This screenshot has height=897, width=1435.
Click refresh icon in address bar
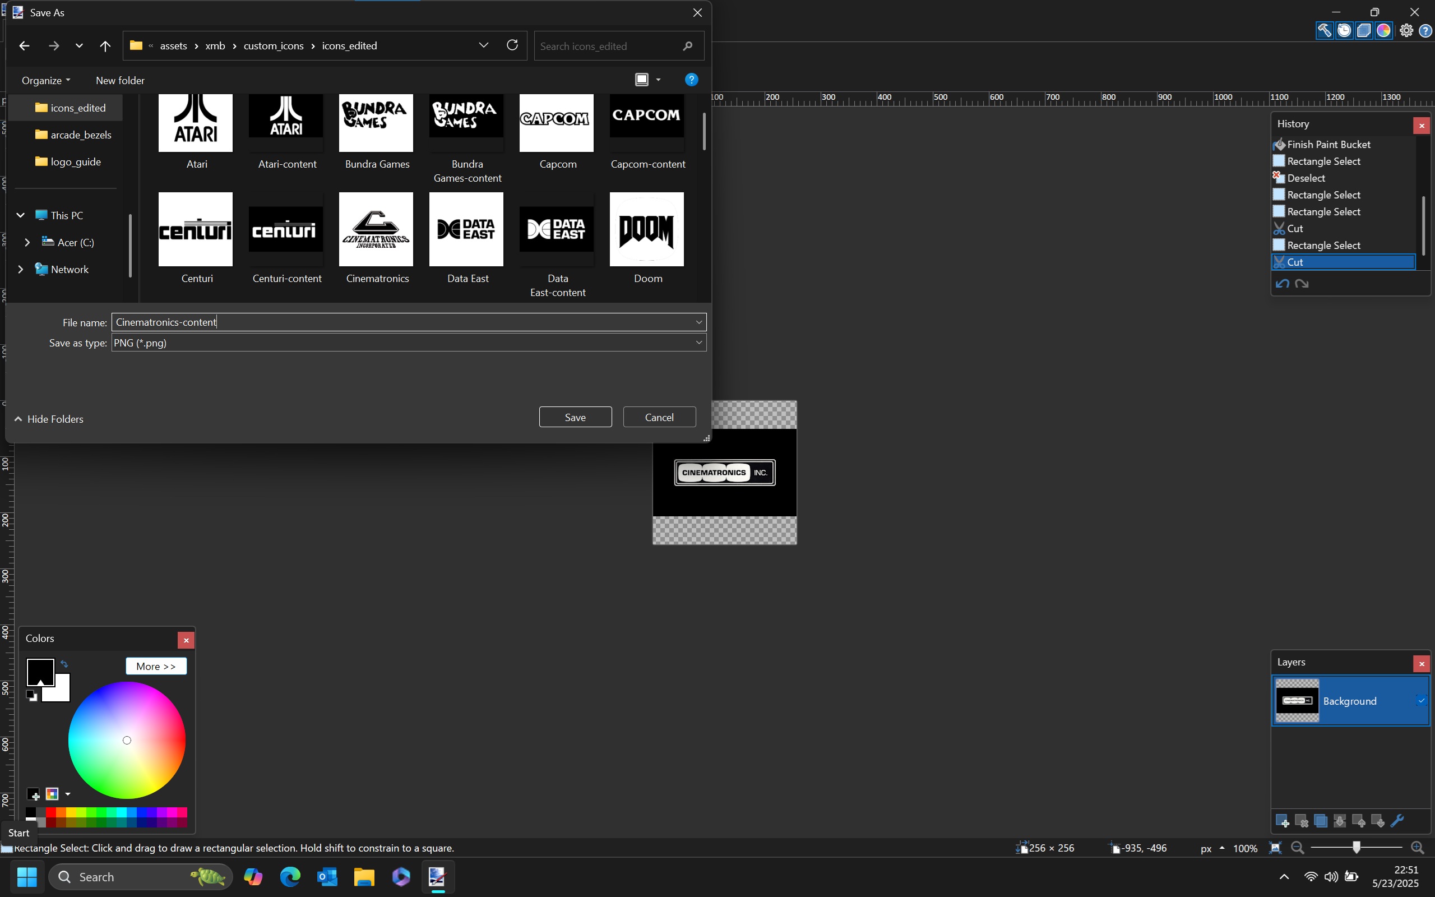(512, 45)
